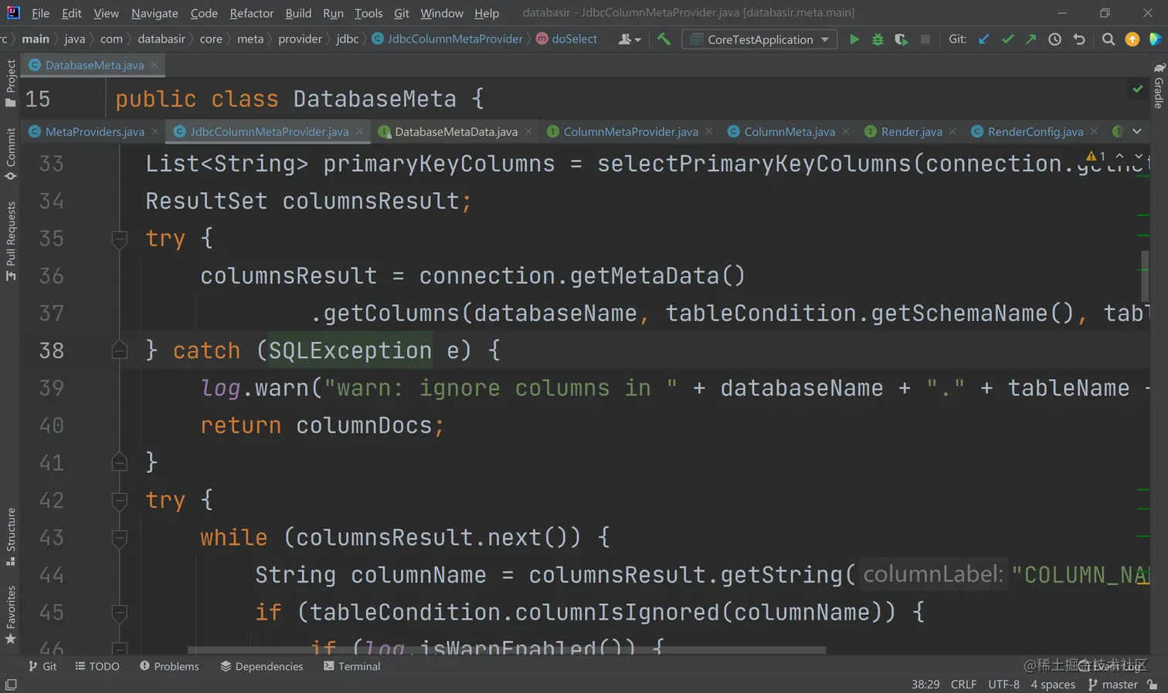Go to previous highlighted error arrow
Screen dimensions: 1168x693
coord(1119,157)
